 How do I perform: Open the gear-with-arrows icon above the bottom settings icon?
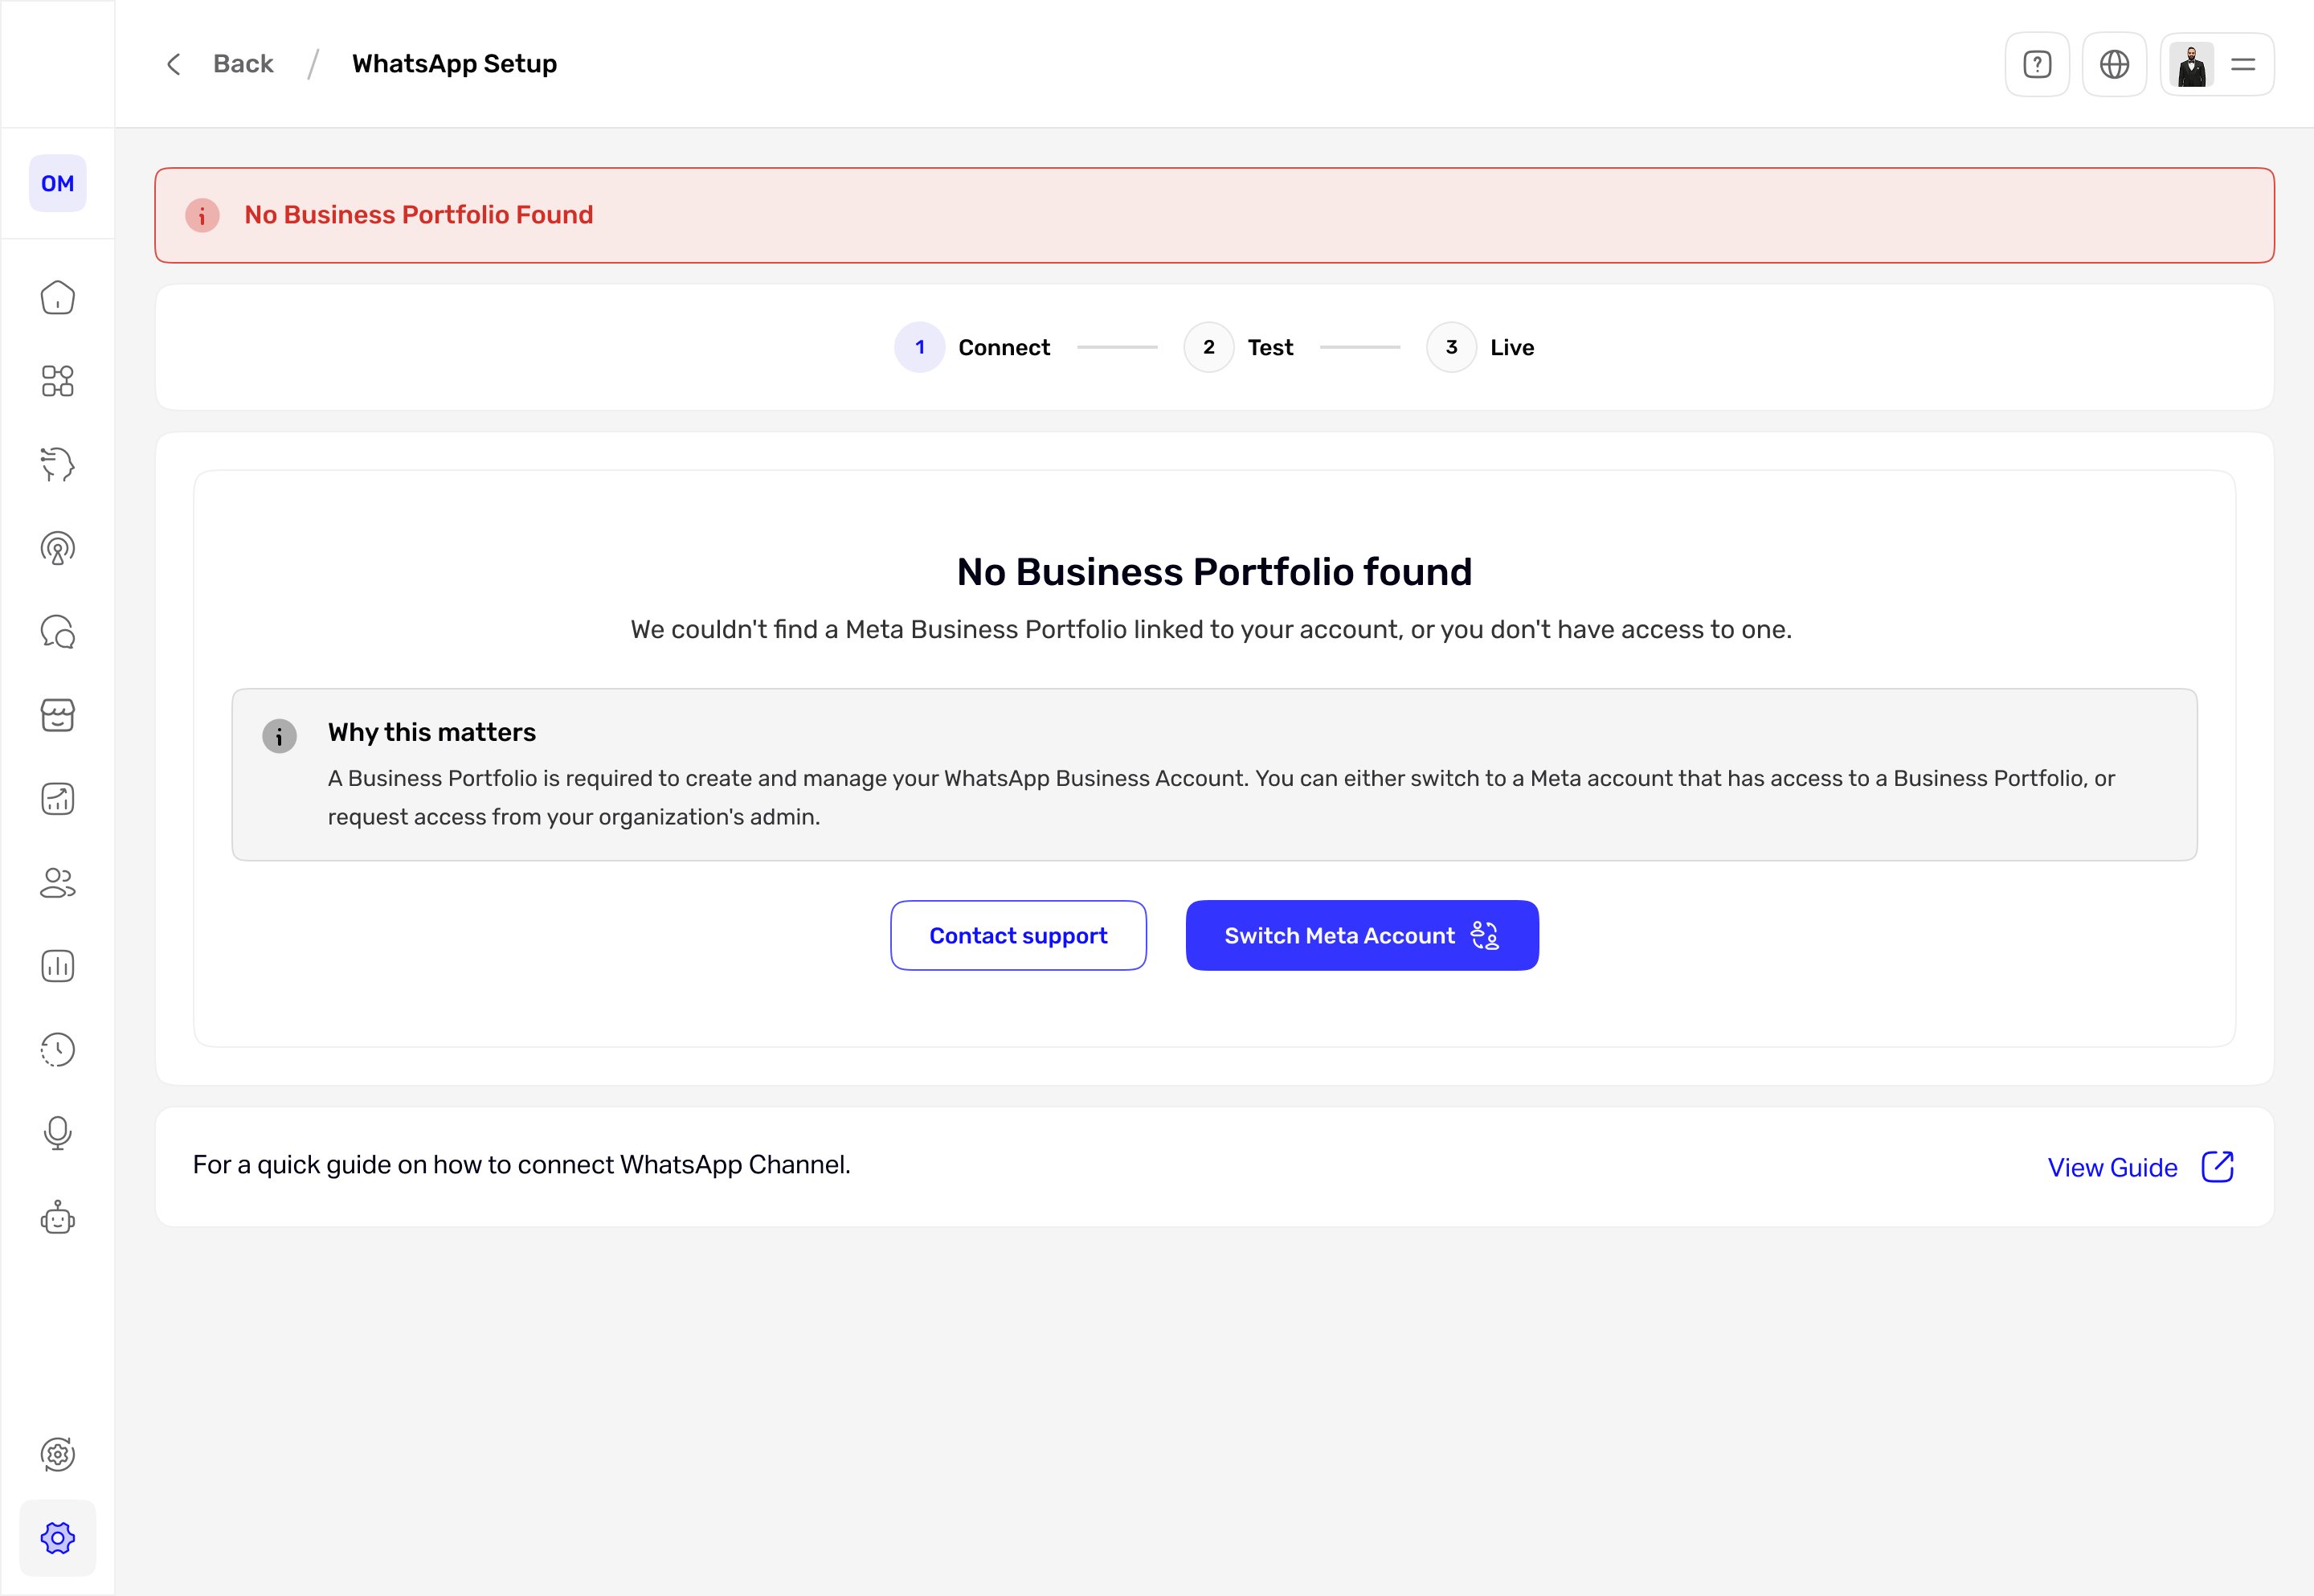57,1454
